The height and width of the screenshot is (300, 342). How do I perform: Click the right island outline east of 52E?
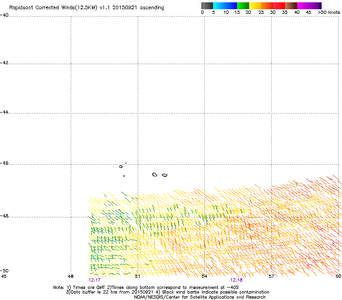tap(165, 175)
